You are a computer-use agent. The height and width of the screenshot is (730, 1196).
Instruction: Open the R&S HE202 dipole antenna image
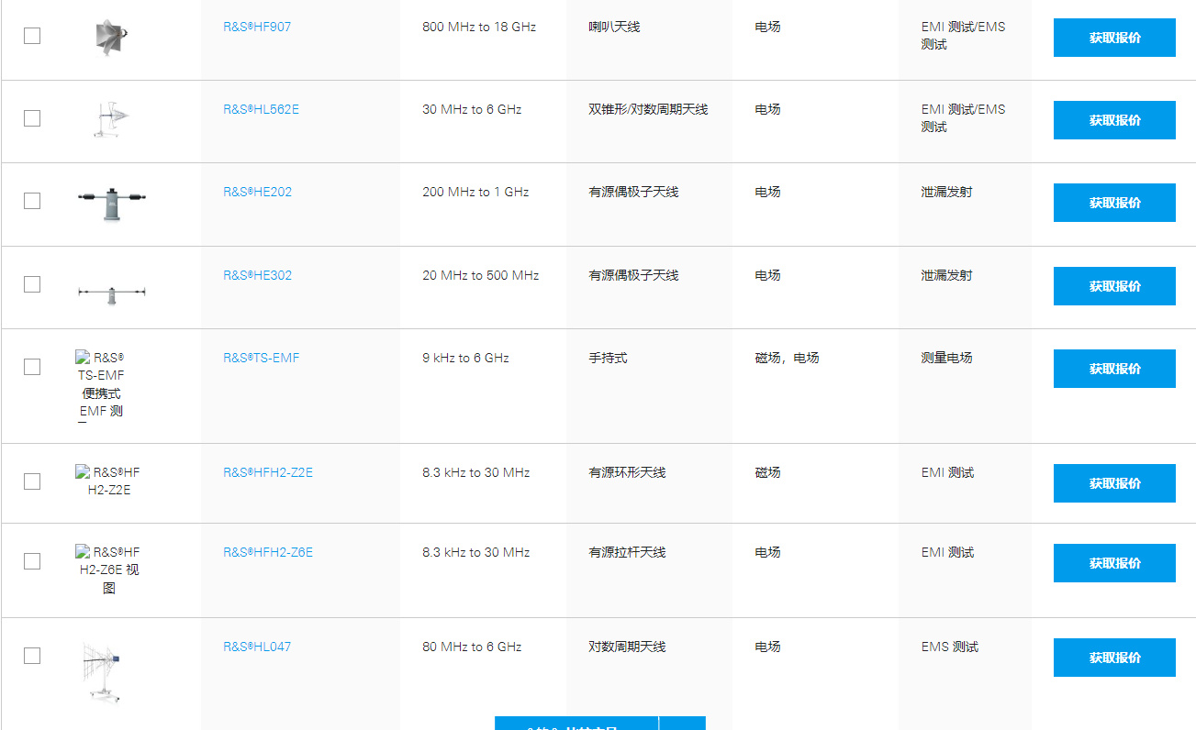tap(111, 203)
